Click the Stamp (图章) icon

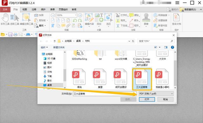pos(146,19)
